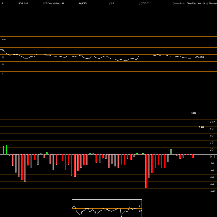The height and width of the screenshot is (217, 217).
Task: Click the MR axis label 100
Action: (x=212, y=122)
